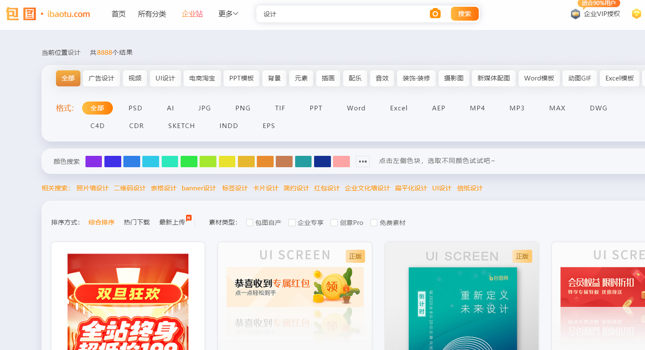Sort results by 综合排序
This screenshot has width=645, height=350.
coord(101,222)
